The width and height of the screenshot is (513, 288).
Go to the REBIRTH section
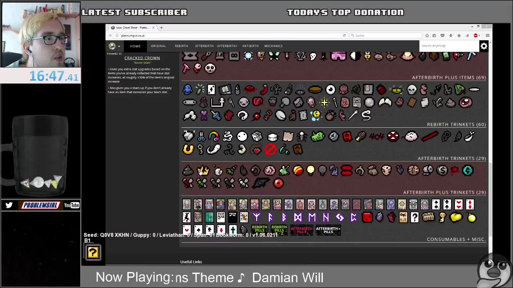click(x=181, y=46)
